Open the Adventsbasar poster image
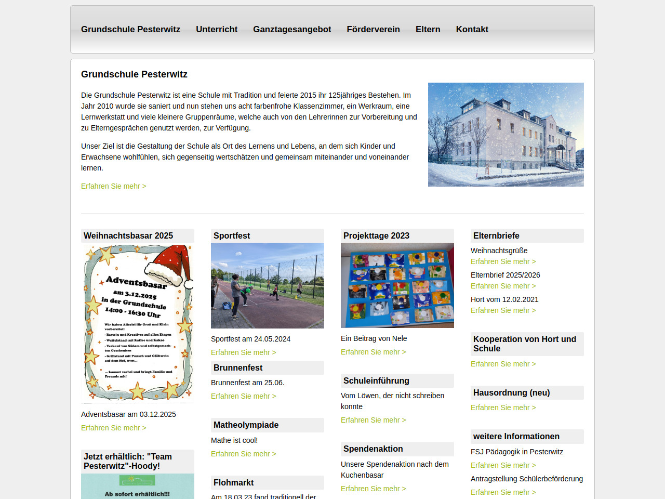Viewport: 665px width, 499px height. point(138,323)
